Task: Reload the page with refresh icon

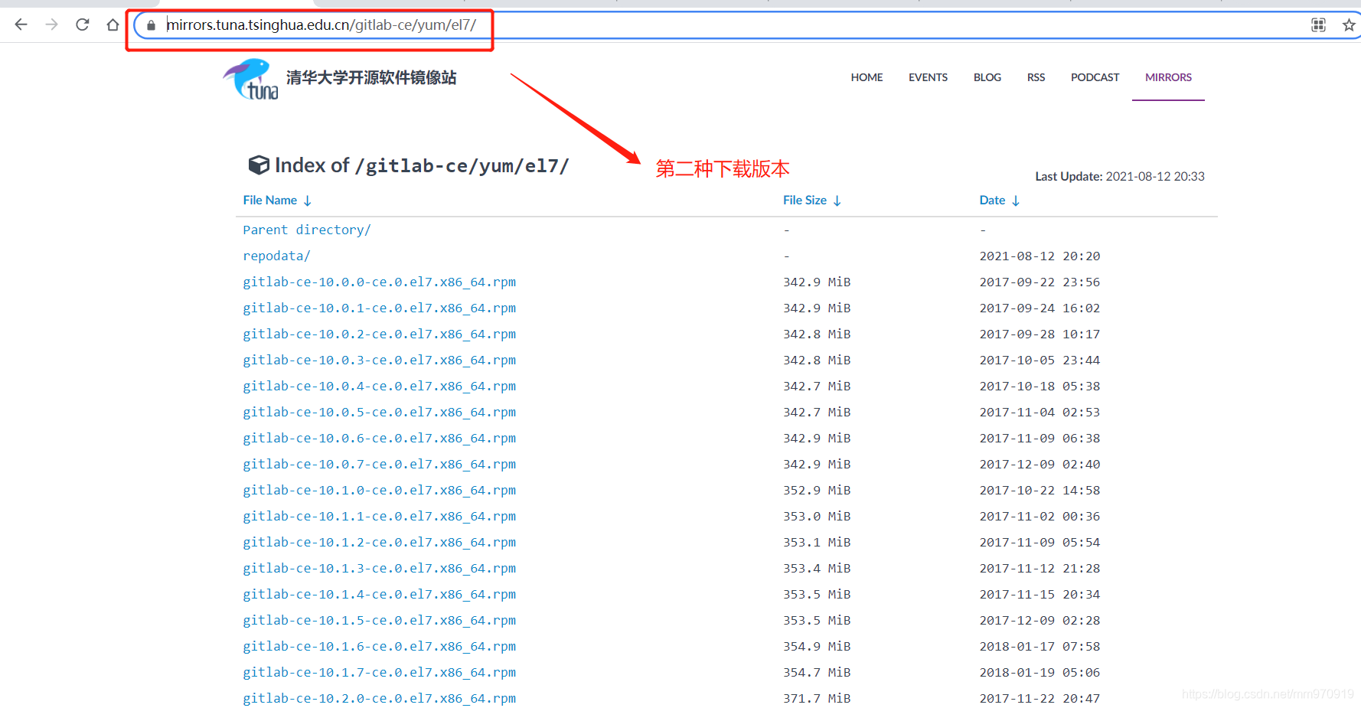Action: [x=82, y=24]
